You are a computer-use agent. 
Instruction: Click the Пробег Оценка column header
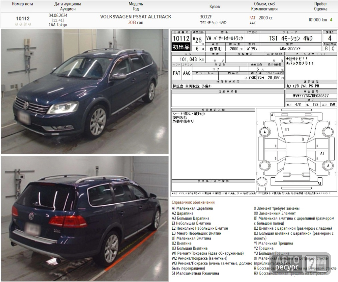[x=320, y=6]
